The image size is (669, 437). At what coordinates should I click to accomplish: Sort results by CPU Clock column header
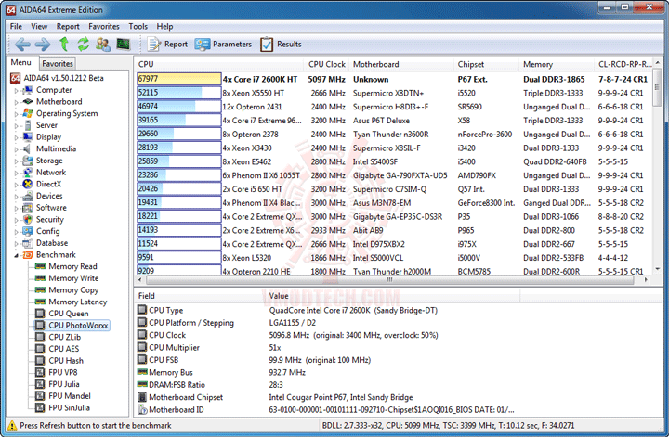click(x=327, y=64)
